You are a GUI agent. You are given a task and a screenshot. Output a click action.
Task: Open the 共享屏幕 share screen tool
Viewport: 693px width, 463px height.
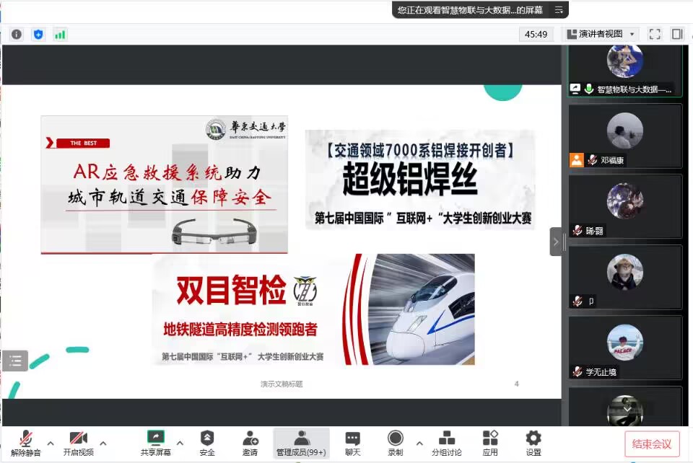pyautogui.click(x=156, y=438)
